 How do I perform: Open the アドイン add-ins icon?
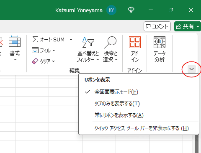tap(135, 42)
